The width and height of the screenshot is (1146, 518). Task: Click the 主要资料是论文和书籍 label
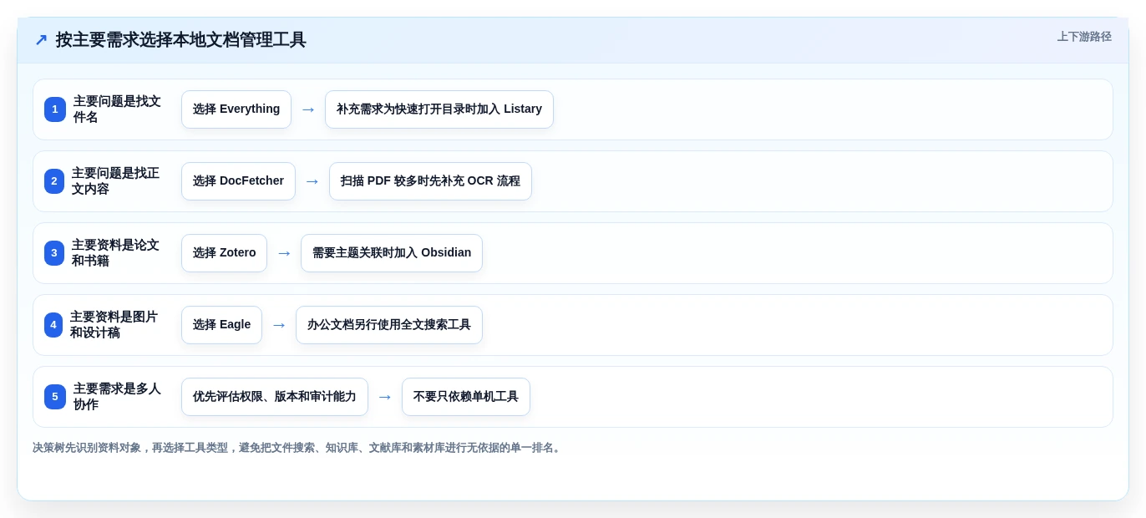pyautogui.click(x=115, y=253)
